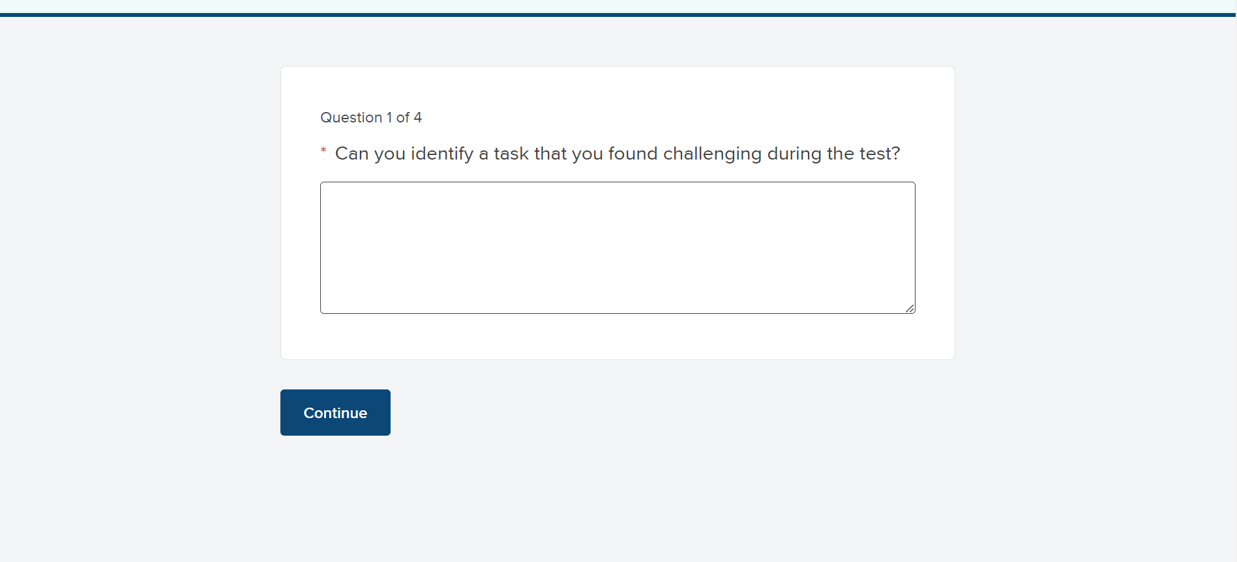
Task: Click the word "identify" in the question
Action: [441, 154]
